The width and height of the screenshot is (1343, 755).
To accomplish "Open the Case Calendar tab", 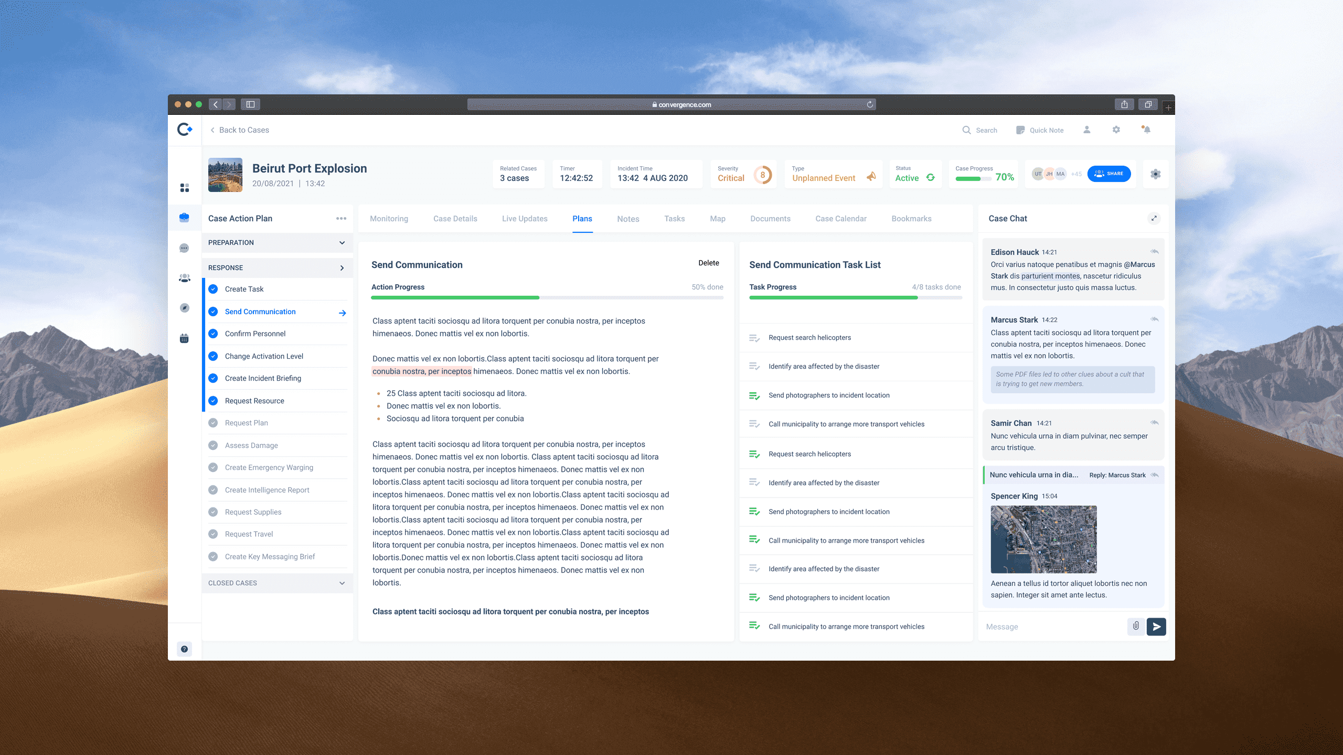I will tap(840, 219).
